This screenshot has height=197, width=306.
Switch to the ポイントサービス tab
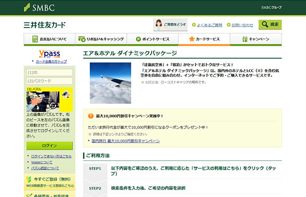(152, 39)
